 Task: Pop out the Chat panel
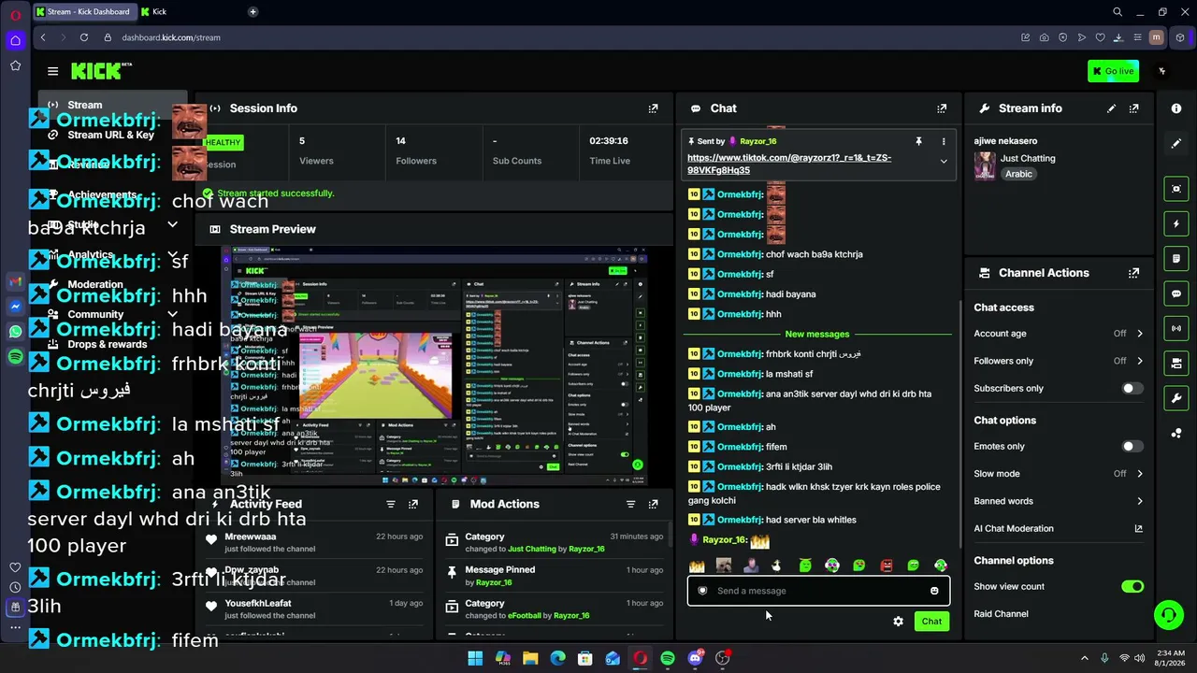pyautogui.click(x=942, y=108)
